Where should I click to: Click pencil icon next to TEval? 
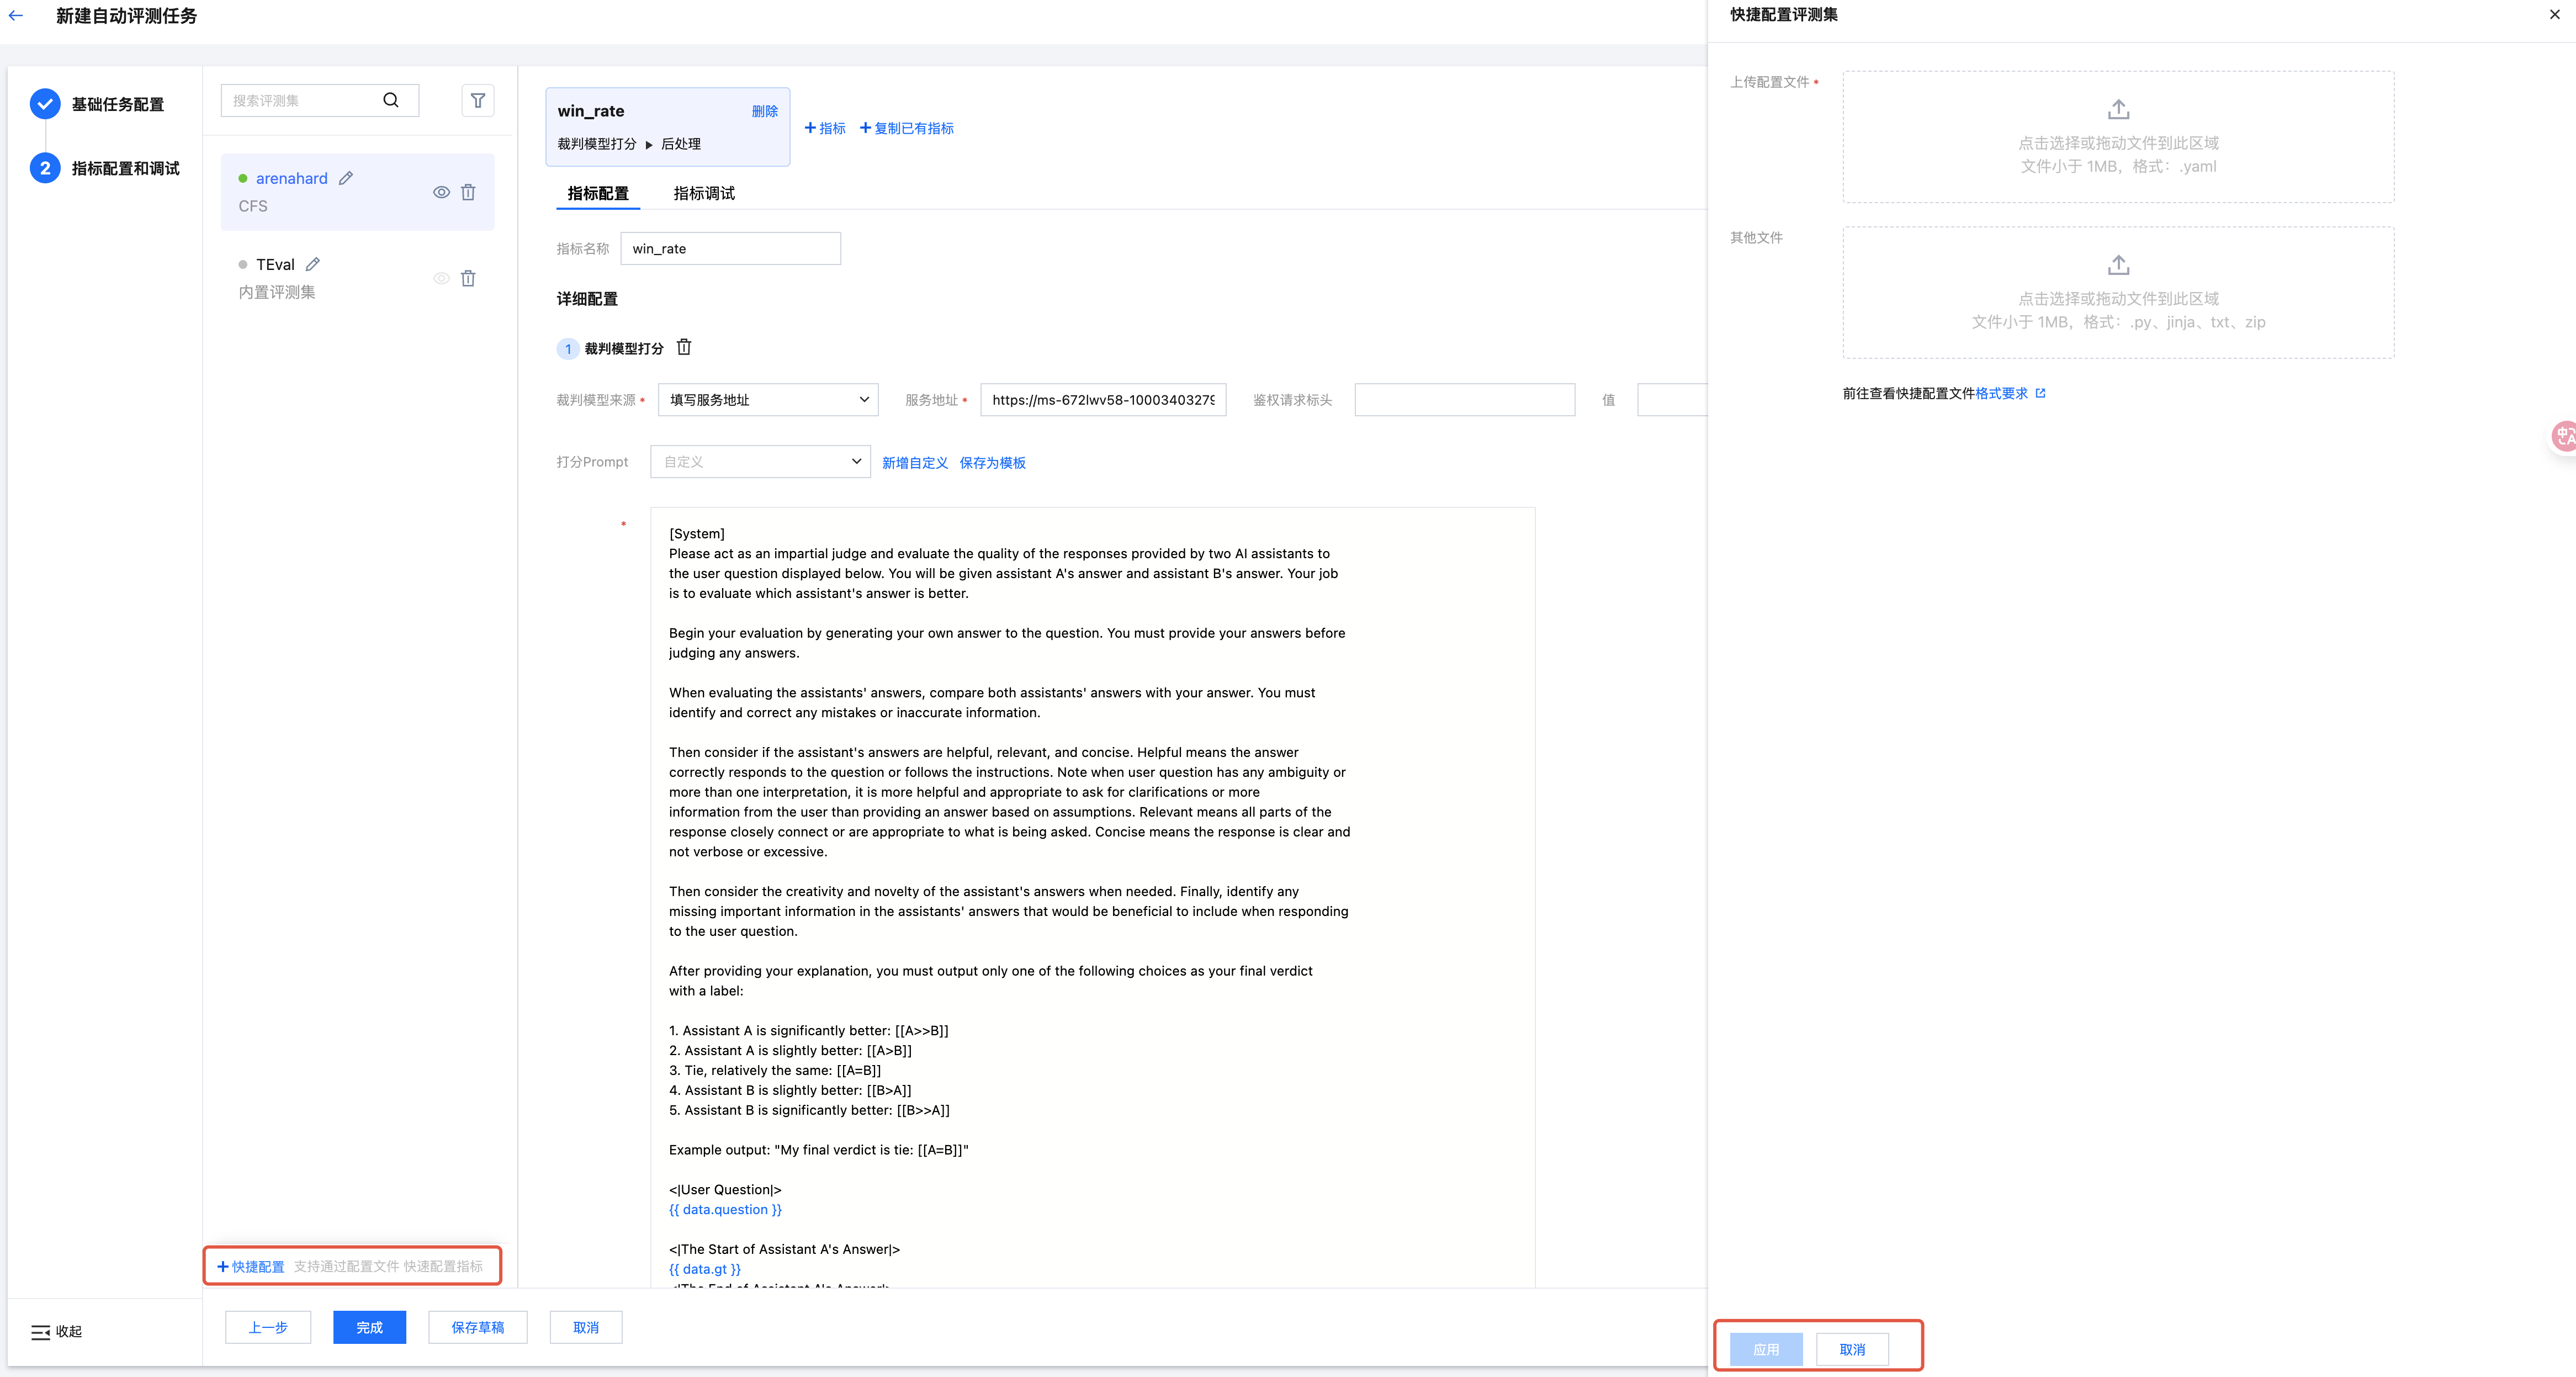pyautogui.click(x=313, y=264)
